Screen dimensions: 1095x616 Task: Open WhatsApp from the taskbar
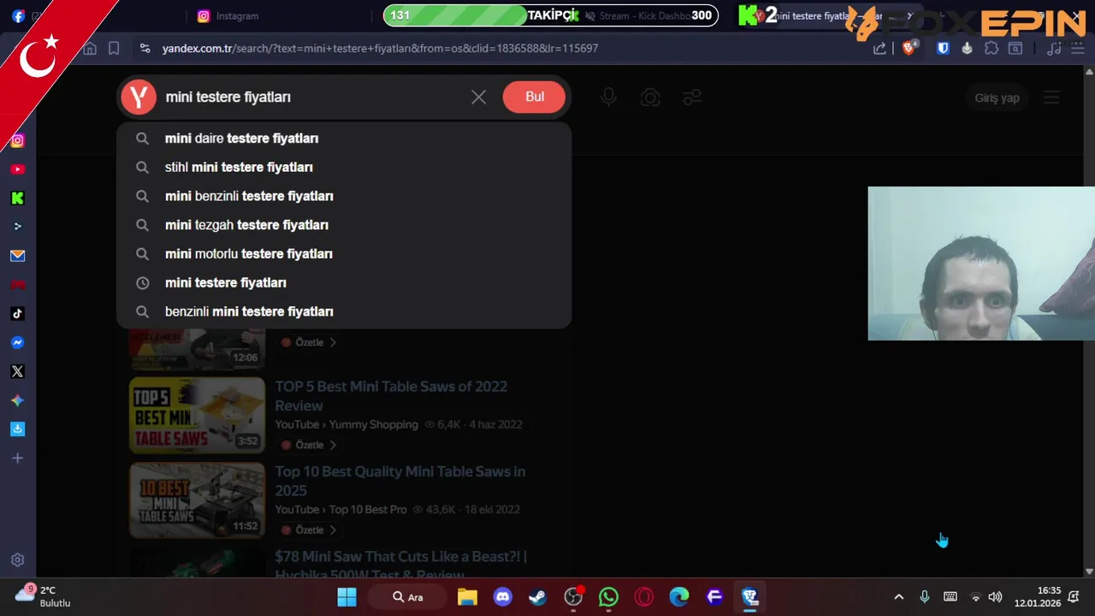(609, 597)
